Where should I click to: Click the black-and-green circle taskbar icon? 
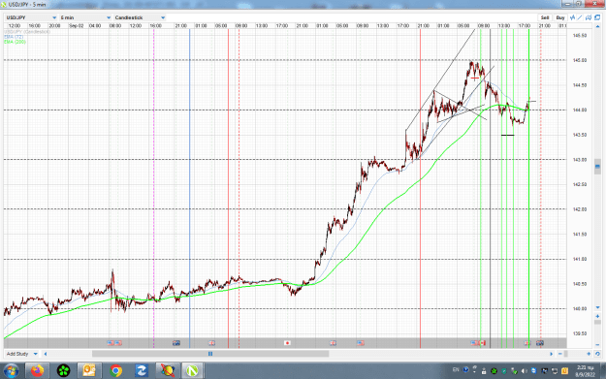click(x=63, y=371)
